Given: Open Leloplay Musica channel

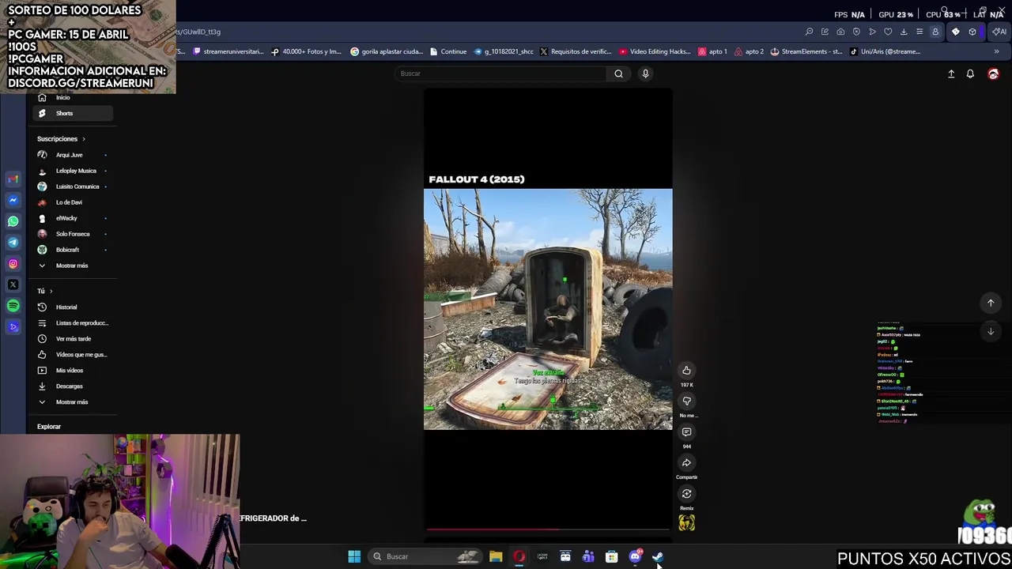Looking at the screenshot, I should (x=73, y=171).
